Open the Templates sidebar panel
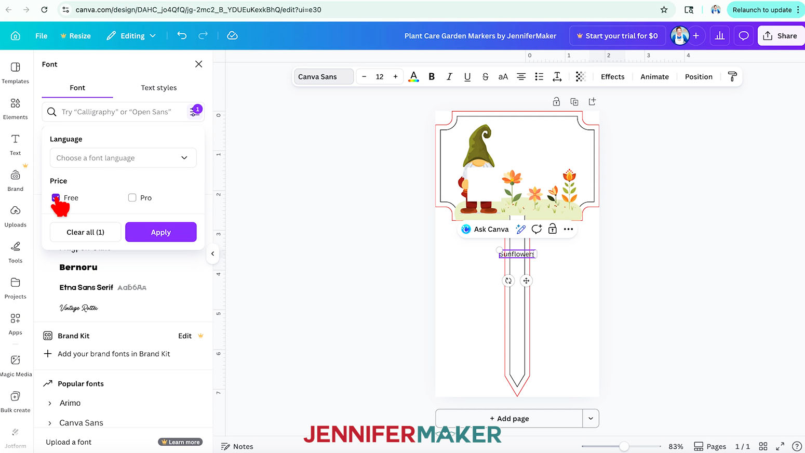Image resolution: width=805 pixels, height=453 pixels. 16,73
